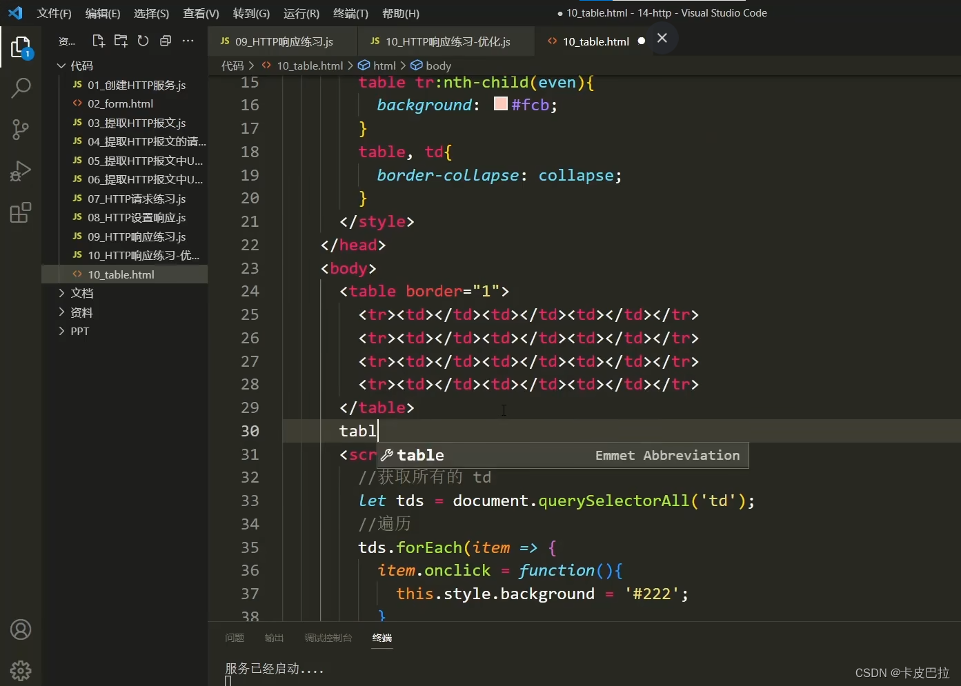This screenshot has height=686, width=961.
Task: Open the explorer more actions ellipsis
Action: [188, 41]
